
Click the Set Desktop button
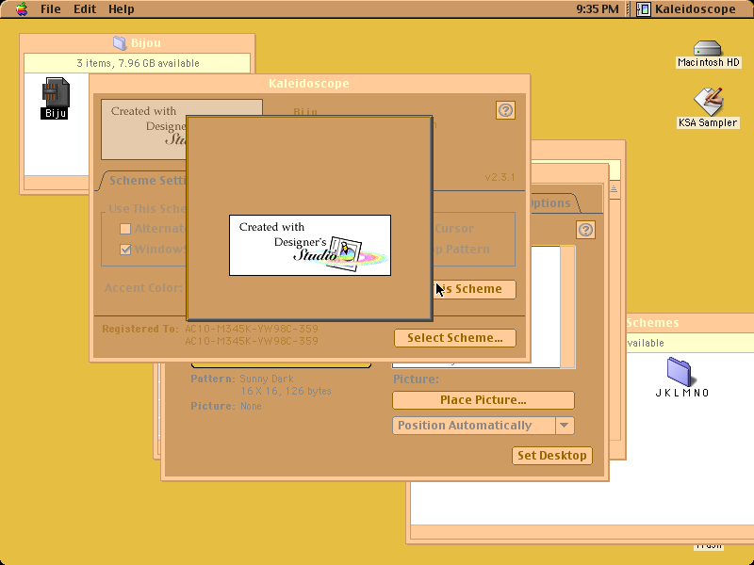coord(552,456)
